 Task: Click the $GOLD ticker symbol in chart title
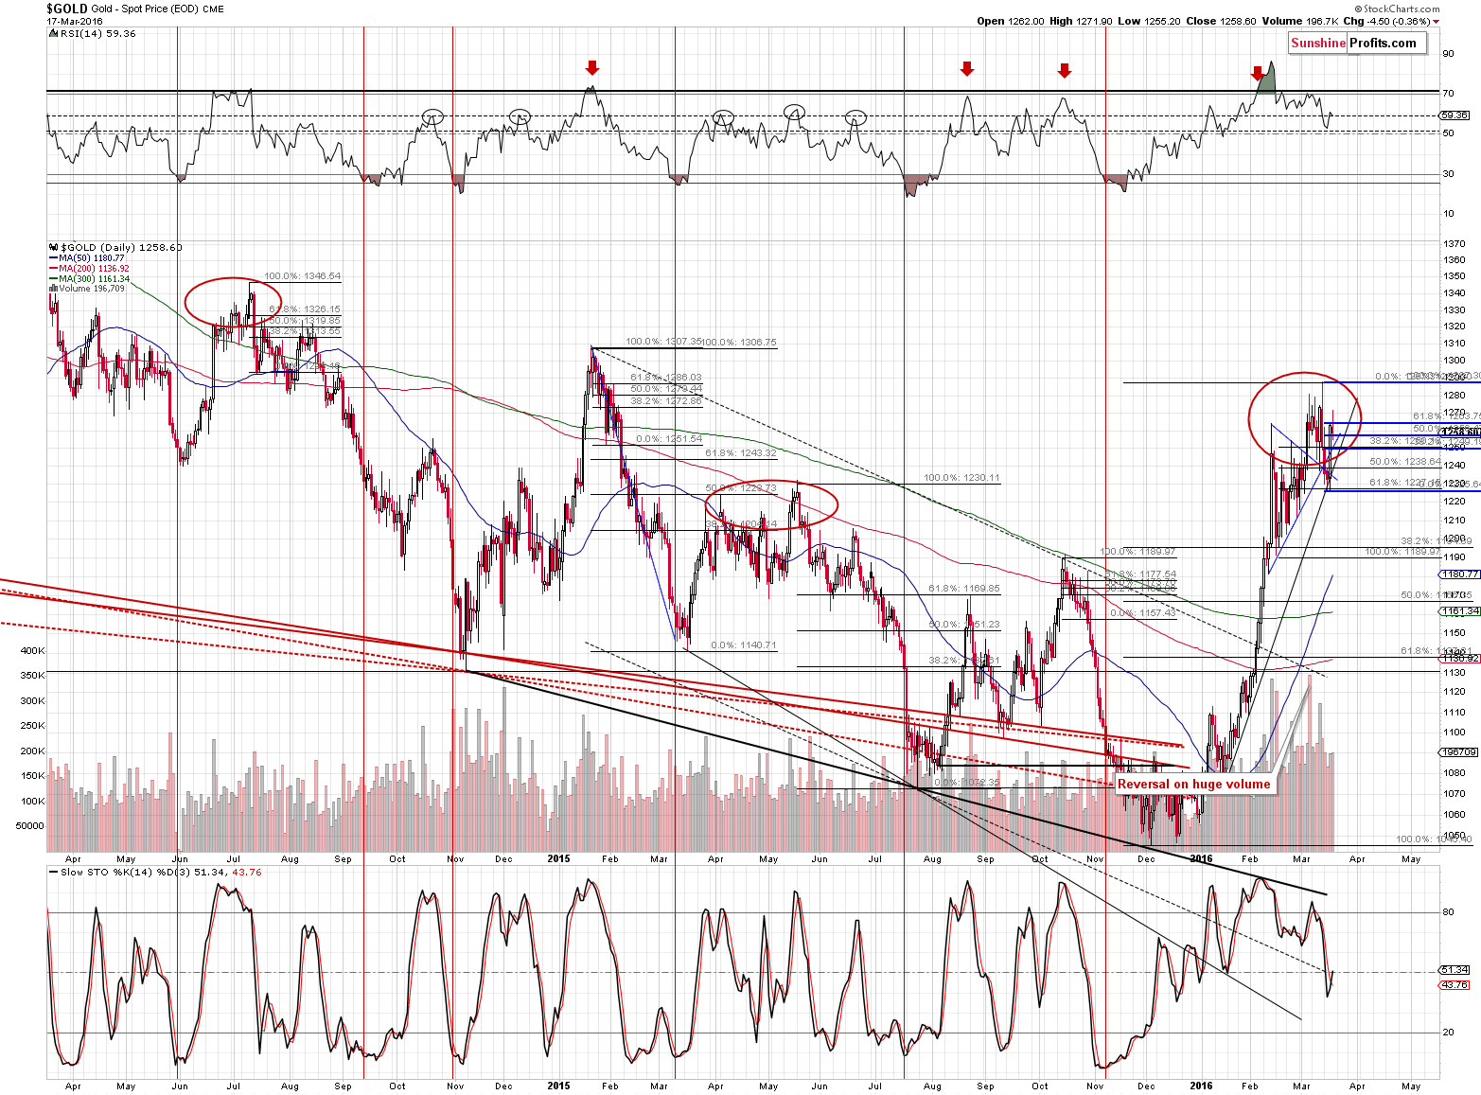66,8
